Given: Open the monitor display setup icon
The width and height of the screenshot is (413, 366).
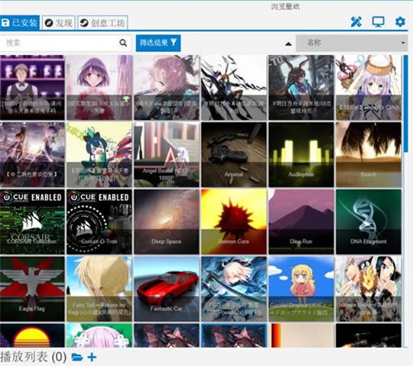Looking at the screenshot, I should (378, 22).
